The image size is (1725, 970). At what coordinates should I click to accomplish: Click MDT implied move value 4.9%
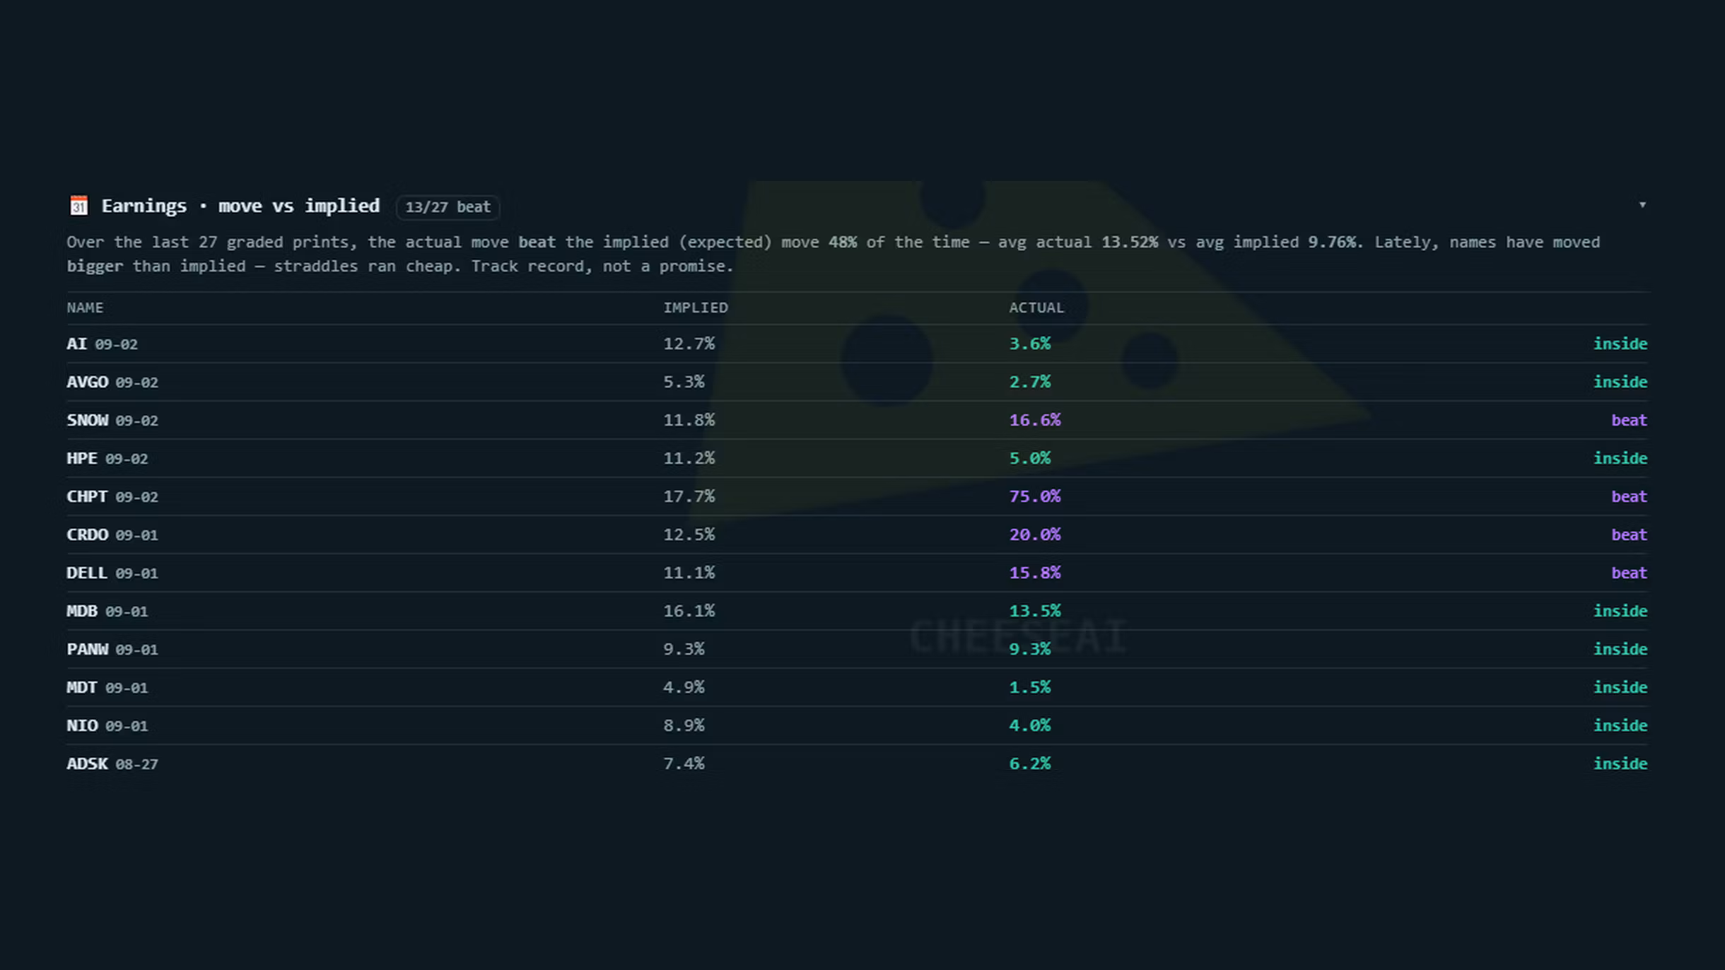[684, 688]
